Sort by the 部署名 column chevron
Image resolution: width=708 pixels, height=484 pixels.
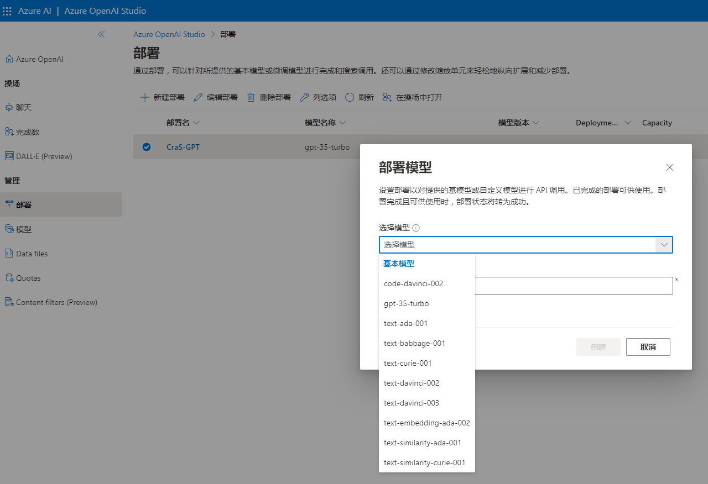[196, 123]
